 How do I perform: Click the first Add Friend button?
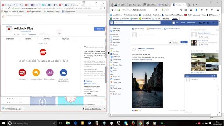(203, 37)
